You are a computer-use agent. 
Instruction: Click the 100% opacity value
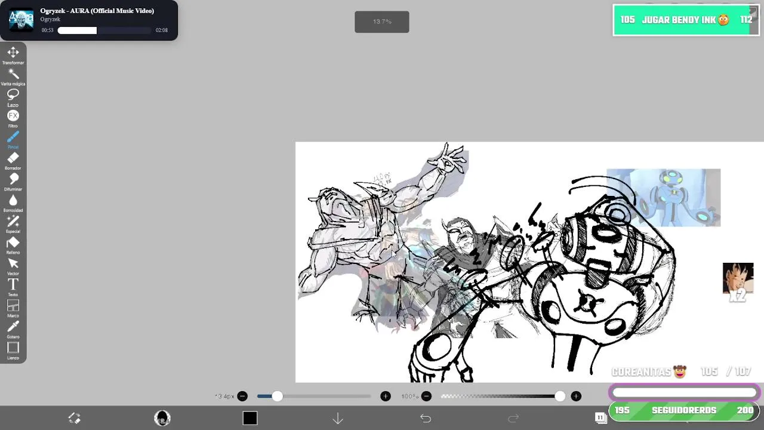point(409,396)
